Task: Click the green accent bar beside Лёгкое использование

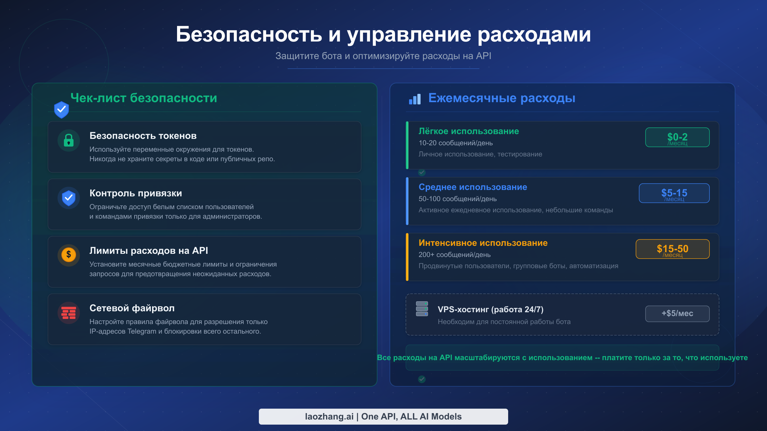Action: [407, 146]
